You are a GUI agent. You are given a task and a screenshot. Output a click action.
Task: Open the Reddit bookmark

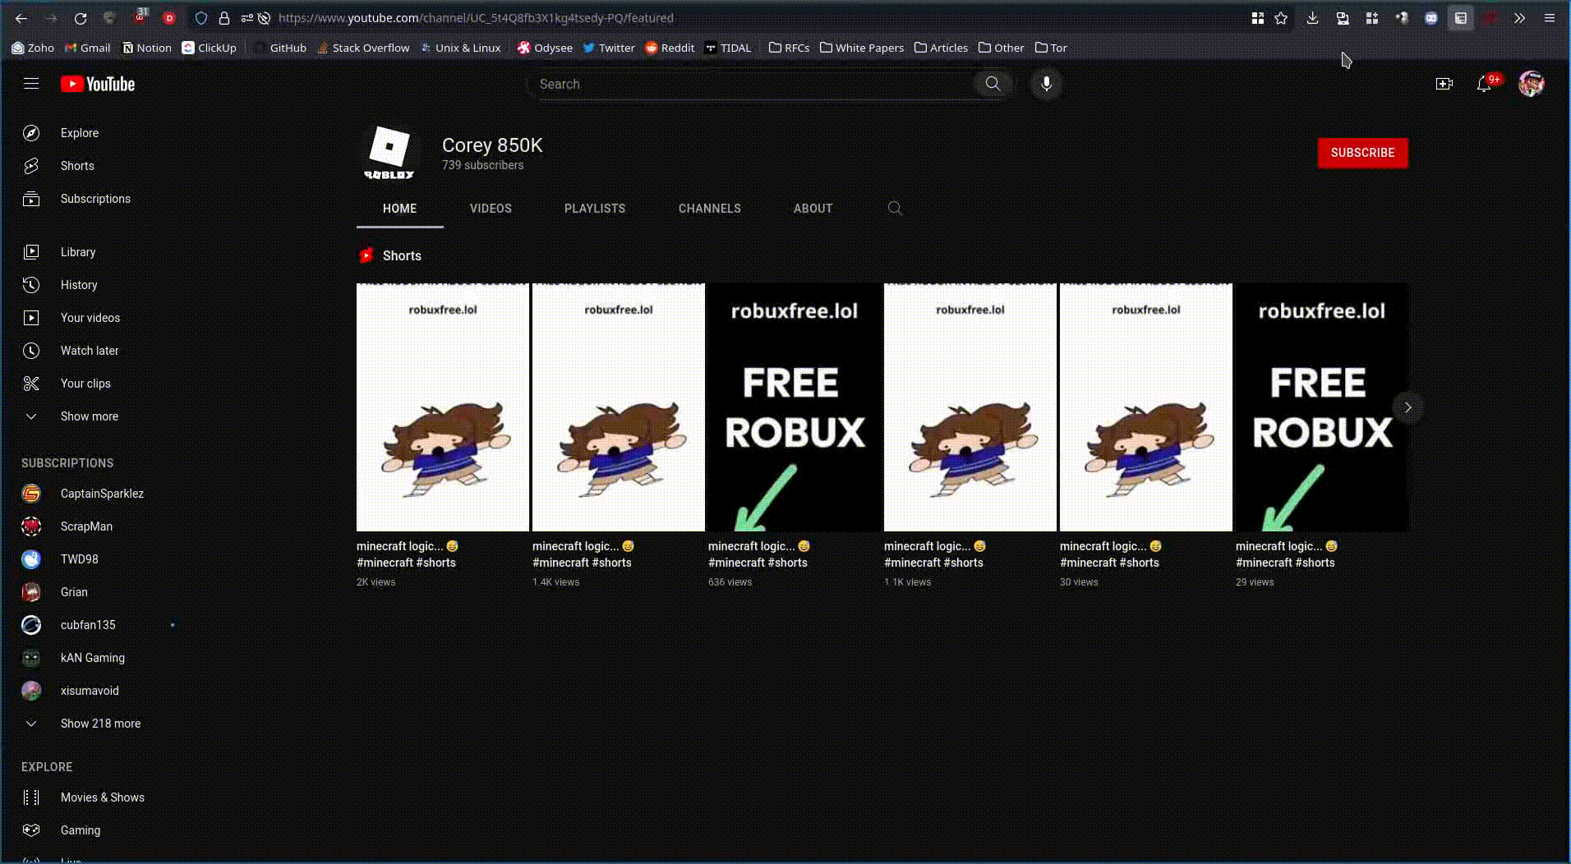tap(670, 48)
